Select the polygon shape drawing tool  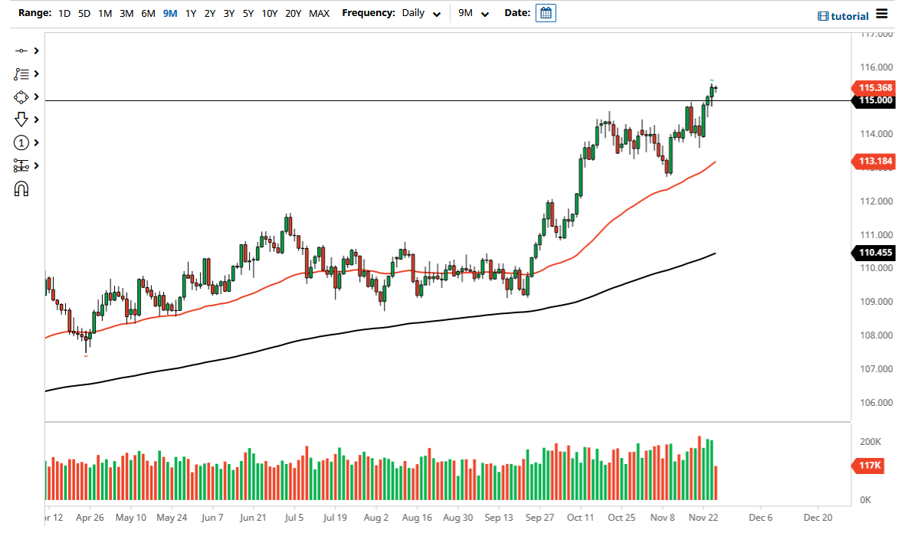tap(21, 96)
